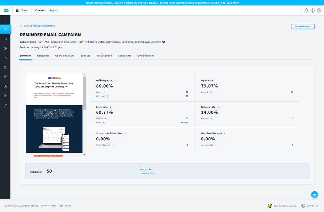Open the shopping cart sidebar icon
The height and width of the screenshot is (212, 324).
[5, 77]
